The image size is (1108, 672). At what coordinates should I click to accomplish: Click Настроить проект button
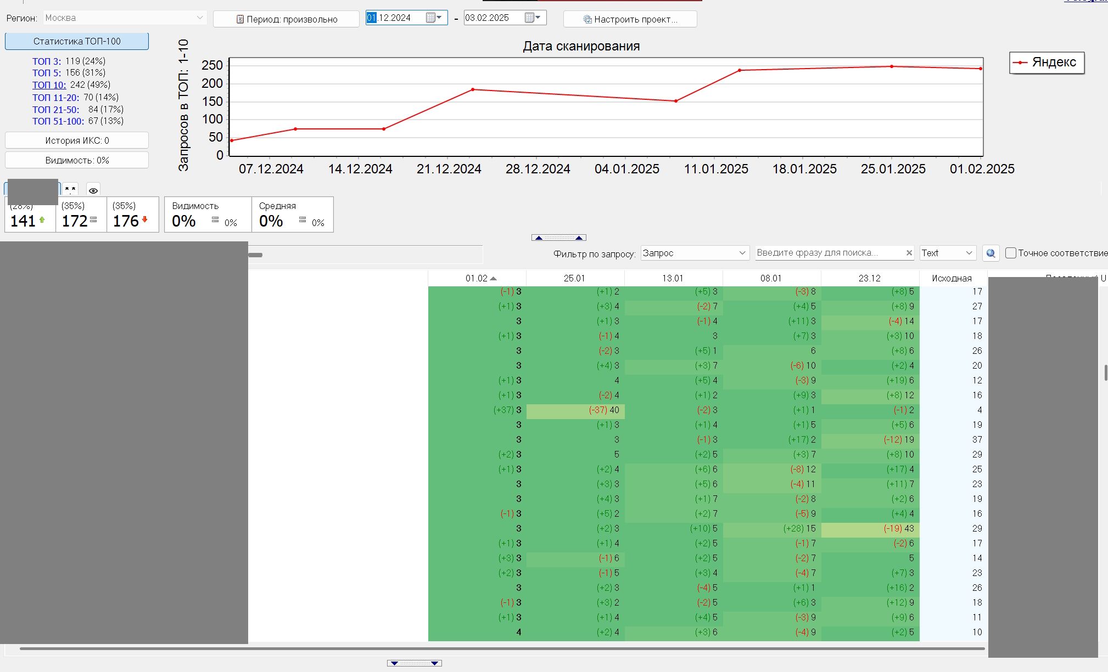(630, 19)
